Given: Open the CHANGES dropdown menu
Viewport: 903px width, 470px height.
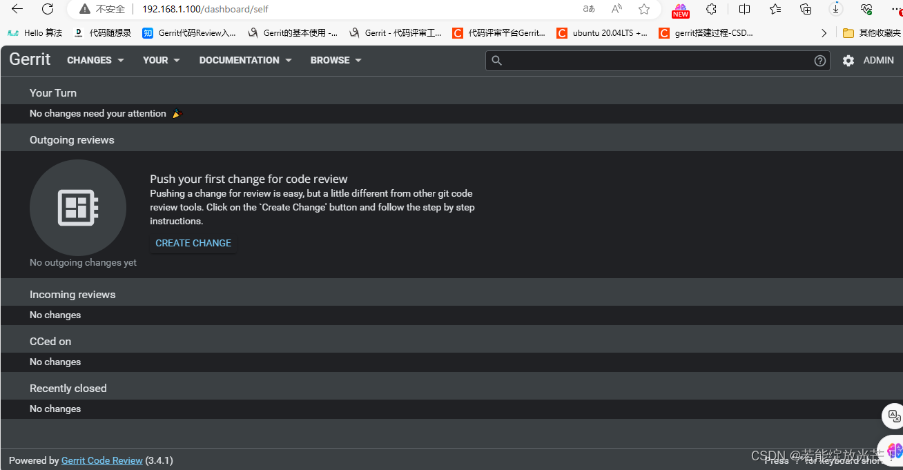Looking at the screenshot, I should (x=95, y=60).
